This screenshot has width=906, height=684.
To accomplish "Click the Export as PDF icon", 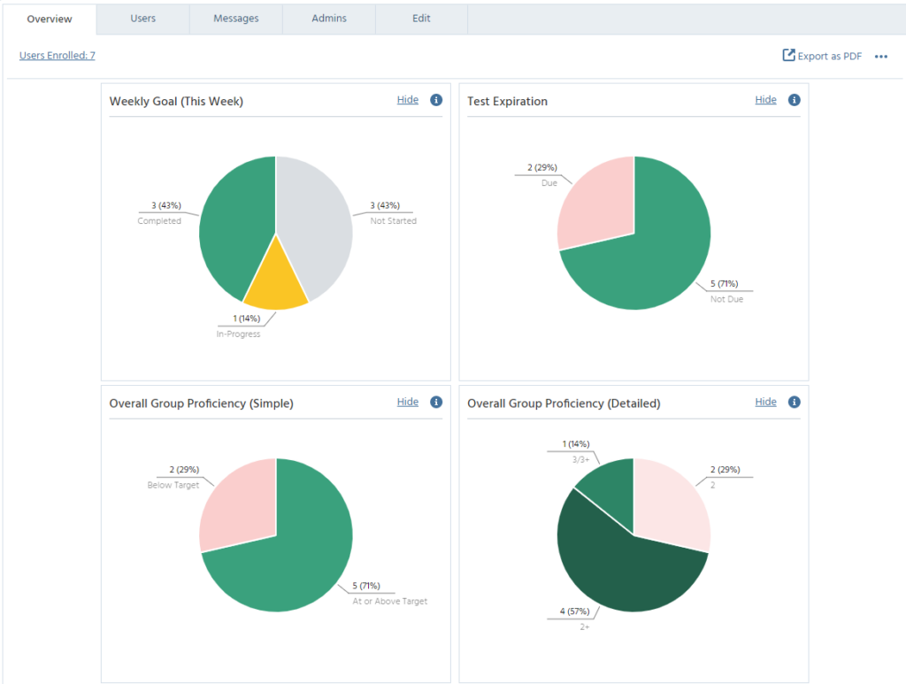I will tap(788, 56).
